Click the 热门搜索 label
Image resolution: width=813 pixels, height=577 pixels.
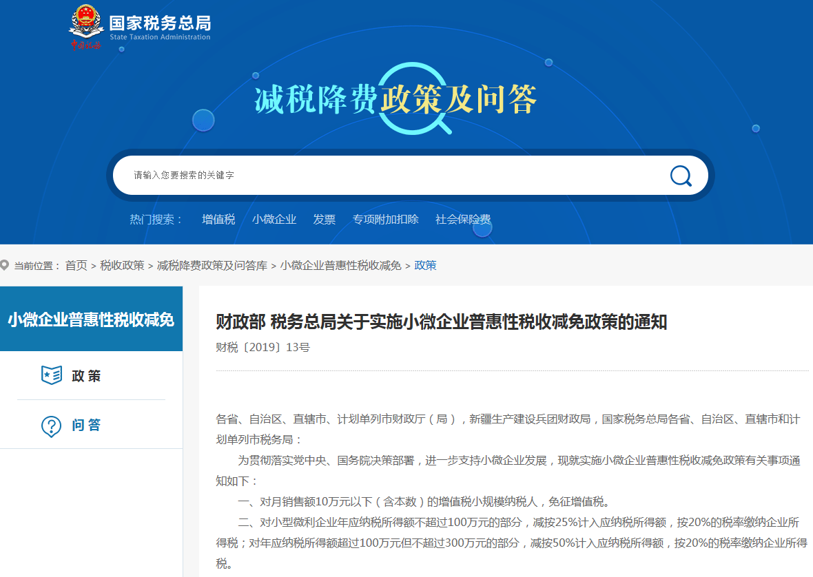coord(156,220)
